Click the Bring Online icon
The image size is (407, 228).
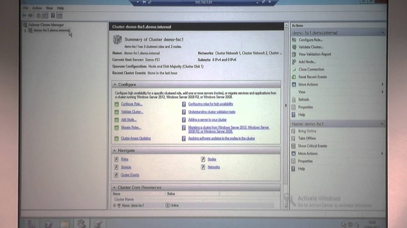tap(293, 131)
